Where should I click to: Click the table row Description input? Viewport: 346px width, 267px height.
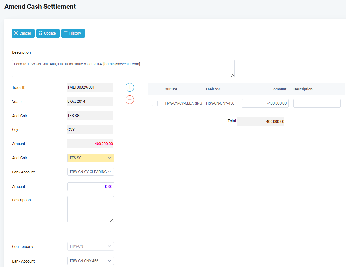tap(317, 103)
